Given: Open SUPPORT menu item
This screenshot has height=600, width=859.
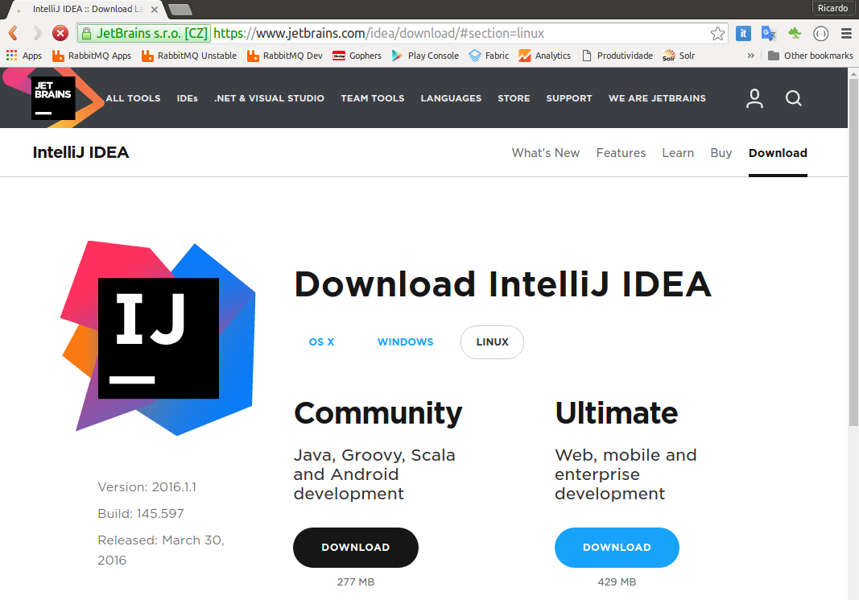Looking at the screenshot, I should point(569,98).
